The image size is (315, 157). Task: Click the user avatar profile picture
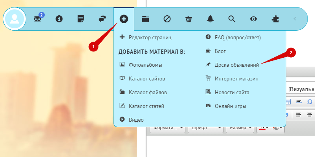15,19
